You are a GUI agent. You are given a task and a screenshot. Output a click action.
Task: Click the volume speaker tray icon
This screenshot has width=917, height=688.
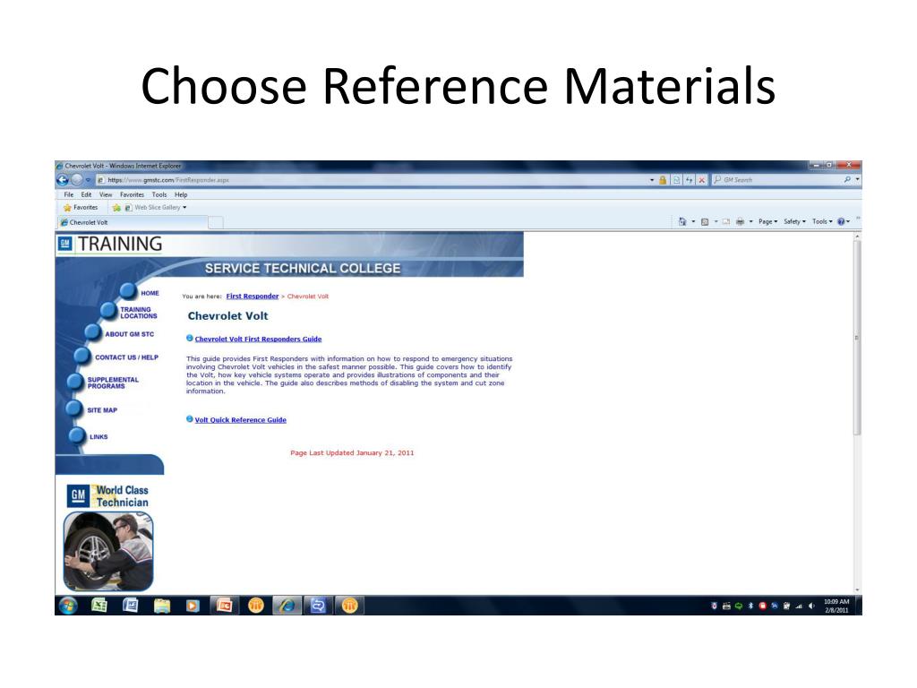click(811, 606)
